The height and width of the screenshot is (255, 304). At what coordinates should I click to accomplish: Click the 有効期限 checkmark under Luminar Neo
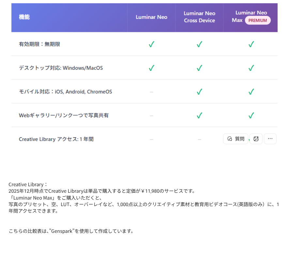[151, 44]
